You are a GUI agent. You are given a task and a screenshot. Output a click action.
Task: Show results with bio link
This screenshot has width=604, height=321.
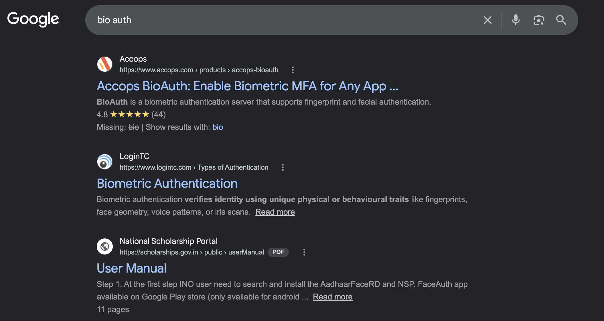[x=218, y=127]
